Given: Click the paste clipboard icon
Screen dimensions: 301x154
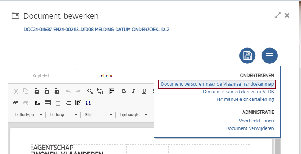Looking at the screenshot, I should (36, 91).
